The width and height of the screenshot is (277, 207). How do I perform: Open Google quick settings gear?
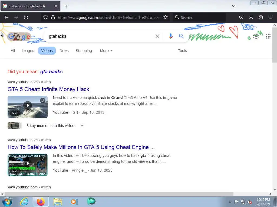[x=256, y=36]
